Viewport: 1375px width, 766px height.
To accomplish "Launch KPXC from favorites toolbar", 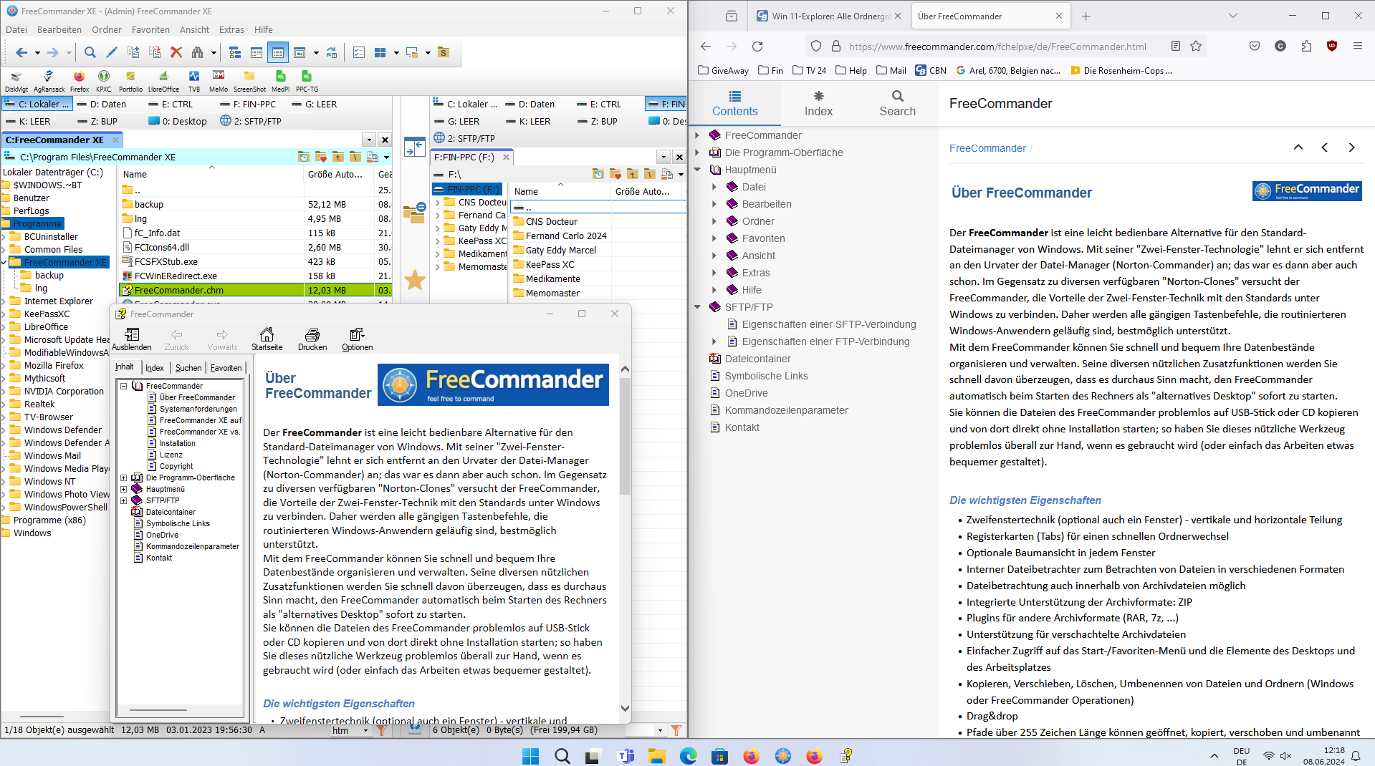I will [104, 82].
